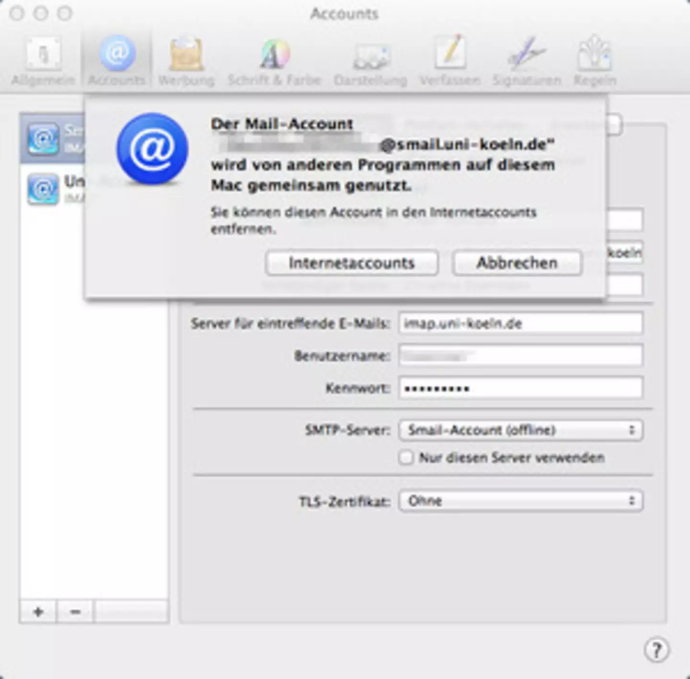Select the first highlighted account in list
This screenshot has width=690, height=679.
point(52,139)
